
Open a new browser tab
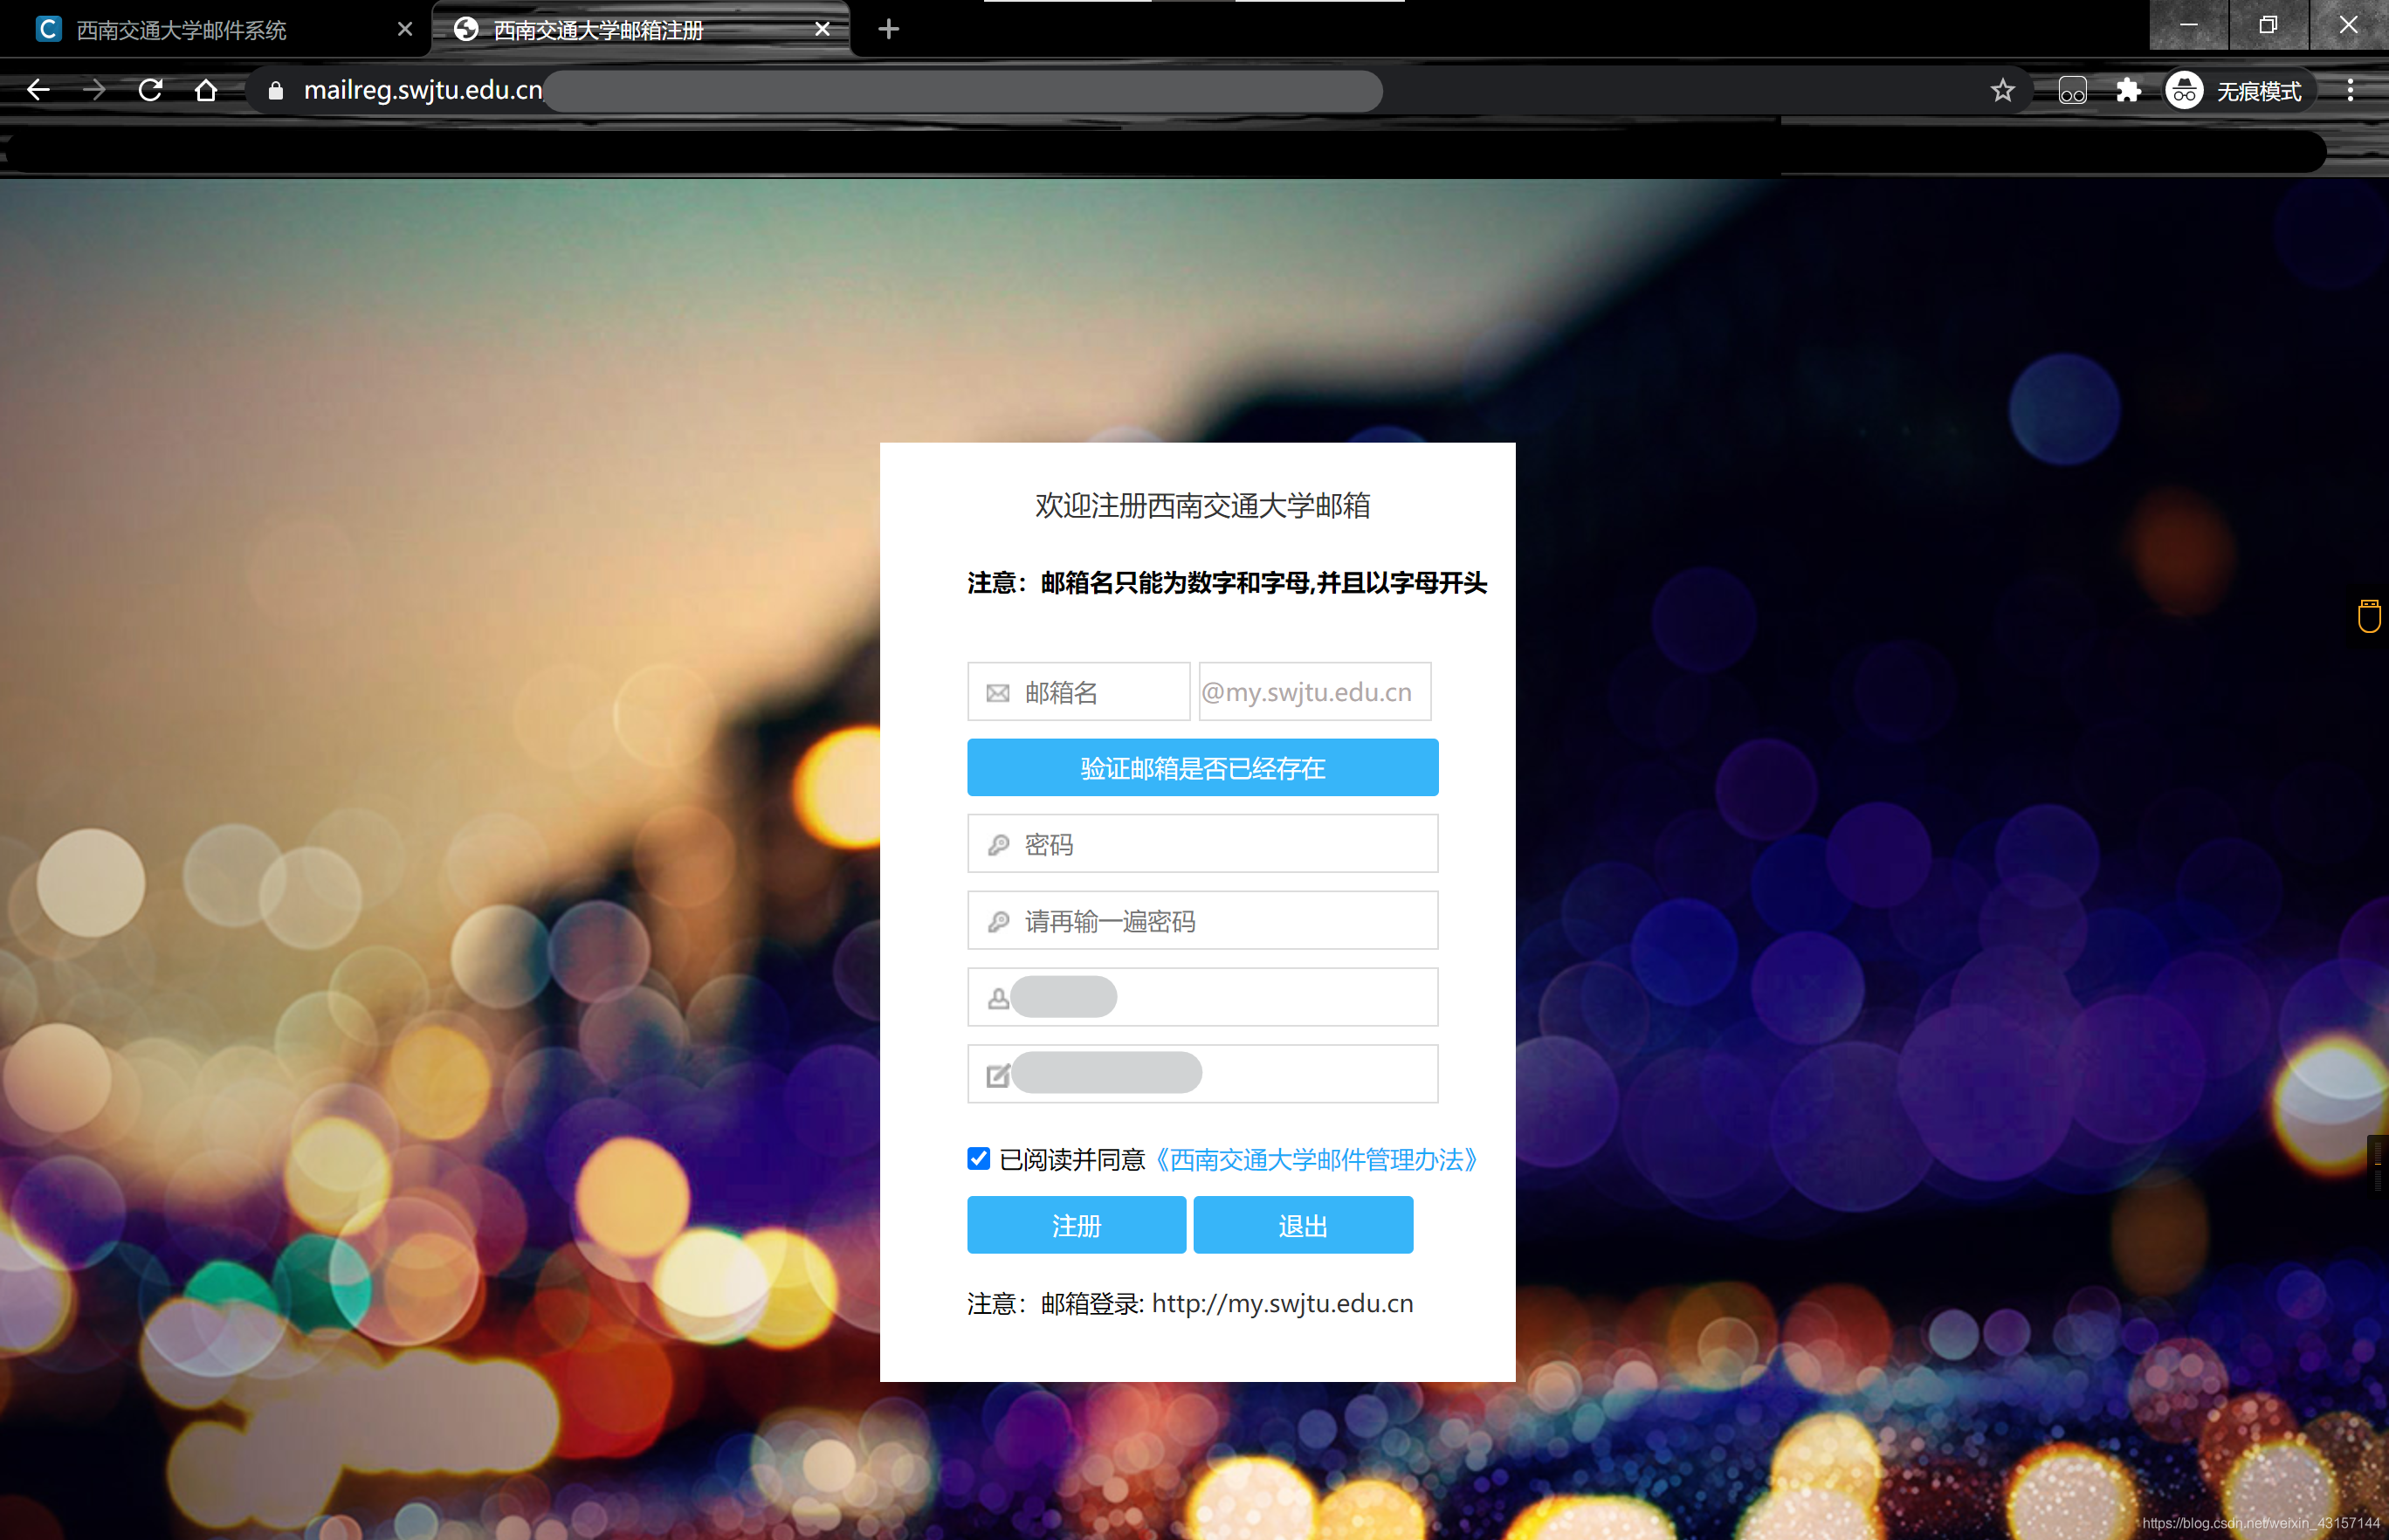(x=888, y=29)
